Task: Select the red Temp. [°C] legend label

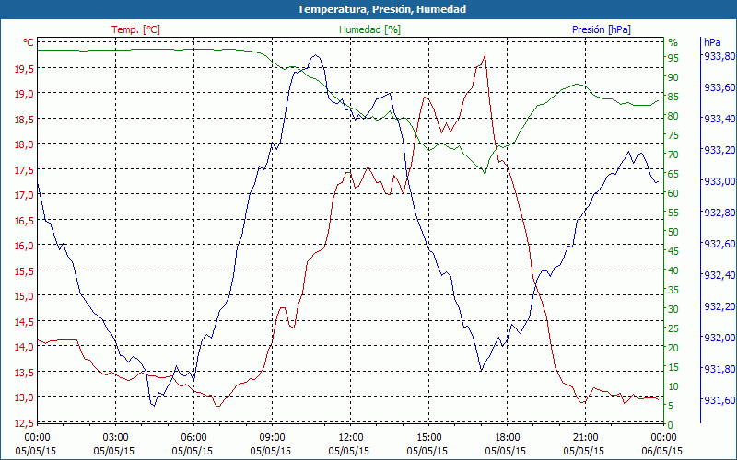Action: tap(135, 29)
